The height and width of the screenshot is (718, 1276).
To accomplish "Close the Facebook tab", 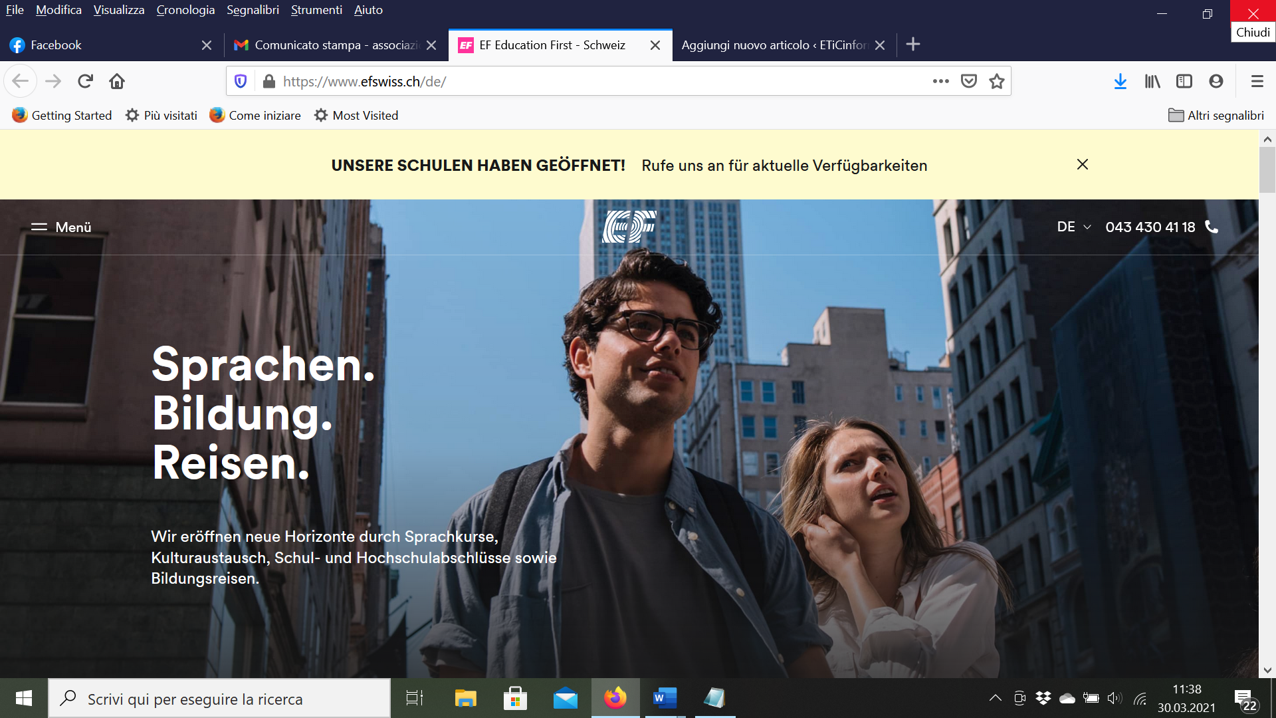I will point(207,45).
